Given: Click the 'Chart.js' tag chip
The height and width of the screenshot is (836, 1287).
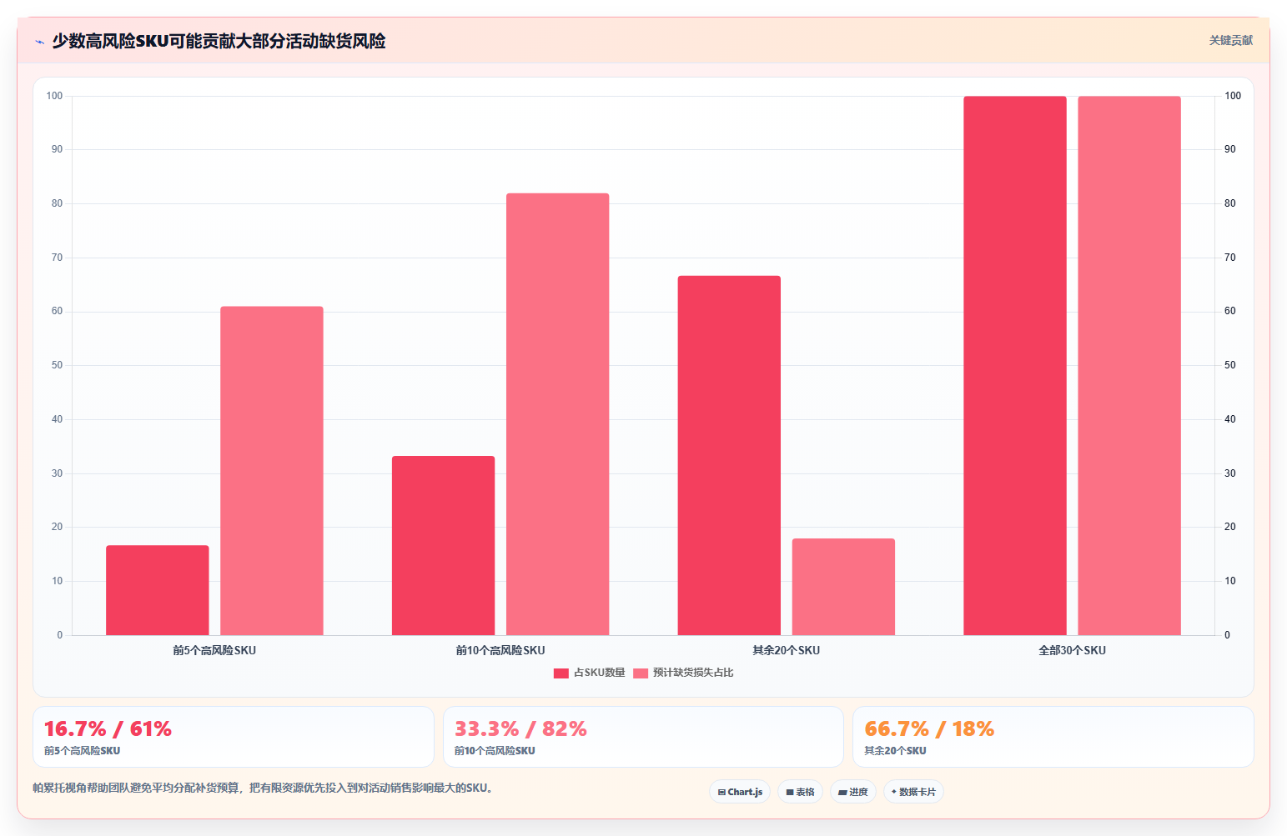Looking at the screenshot, I should pos(740,792).
